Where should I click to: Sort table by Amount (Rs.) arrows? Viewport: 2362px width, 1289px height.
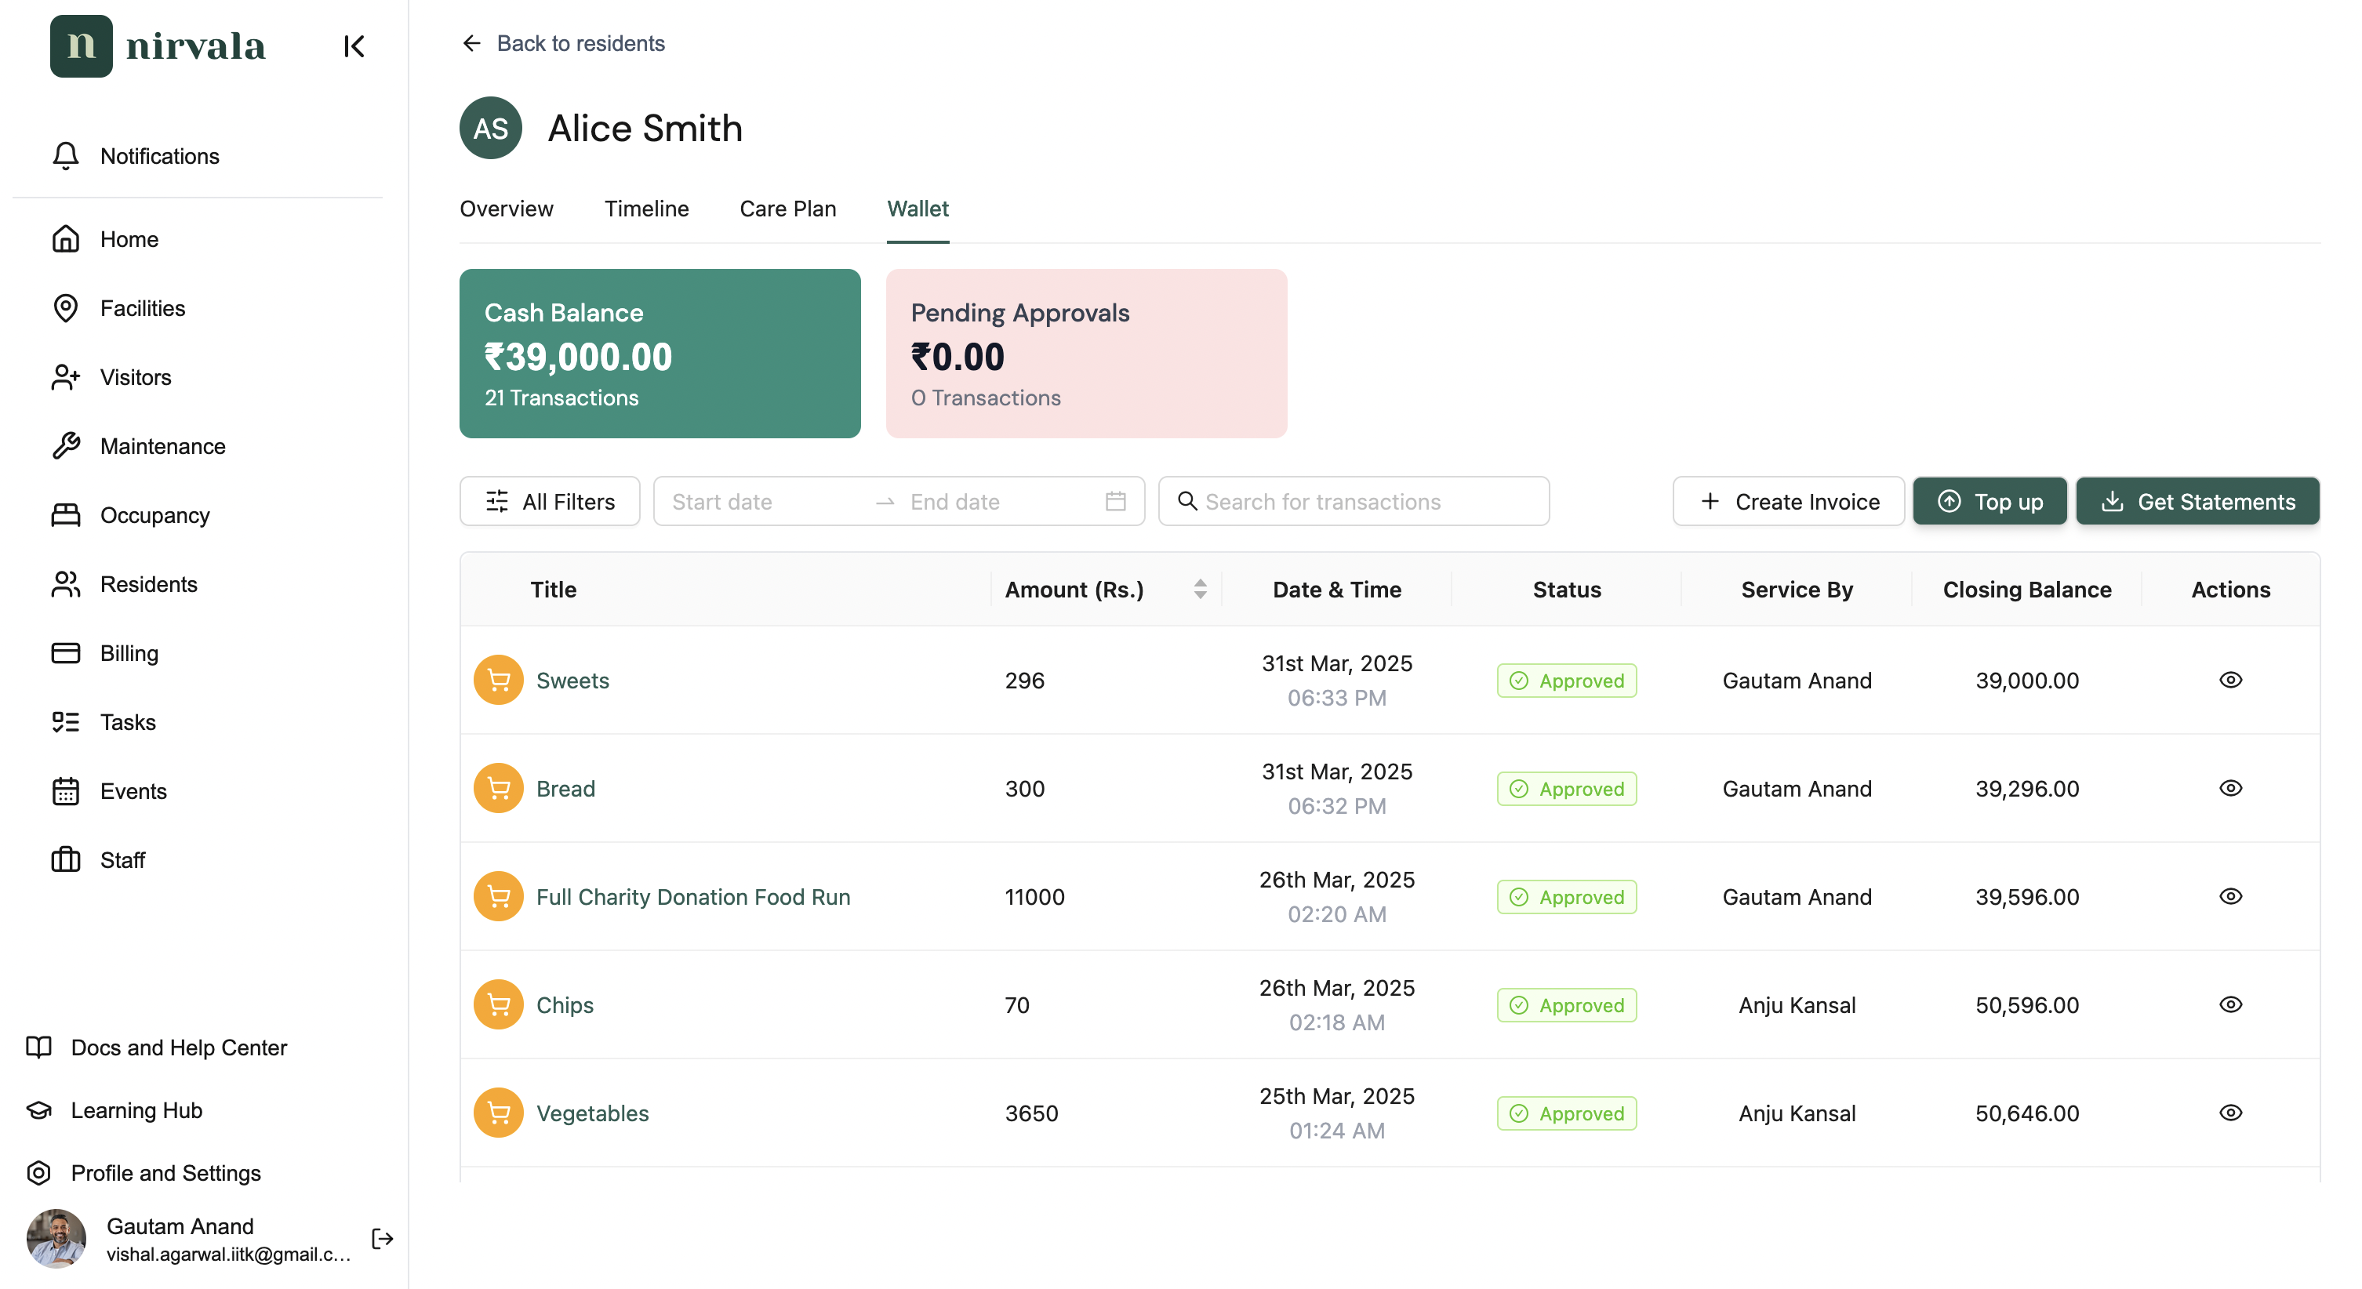(1199, 590)
